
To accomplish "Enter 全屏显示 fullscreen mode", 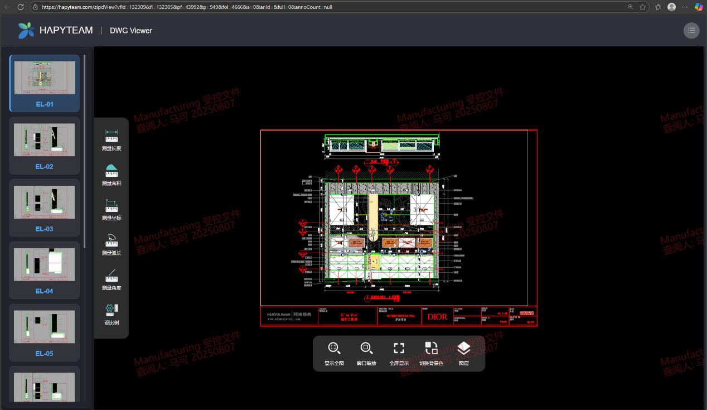I will pos(399,353).
